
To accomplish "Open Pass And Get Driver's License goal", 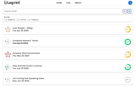I will (68, 67).
